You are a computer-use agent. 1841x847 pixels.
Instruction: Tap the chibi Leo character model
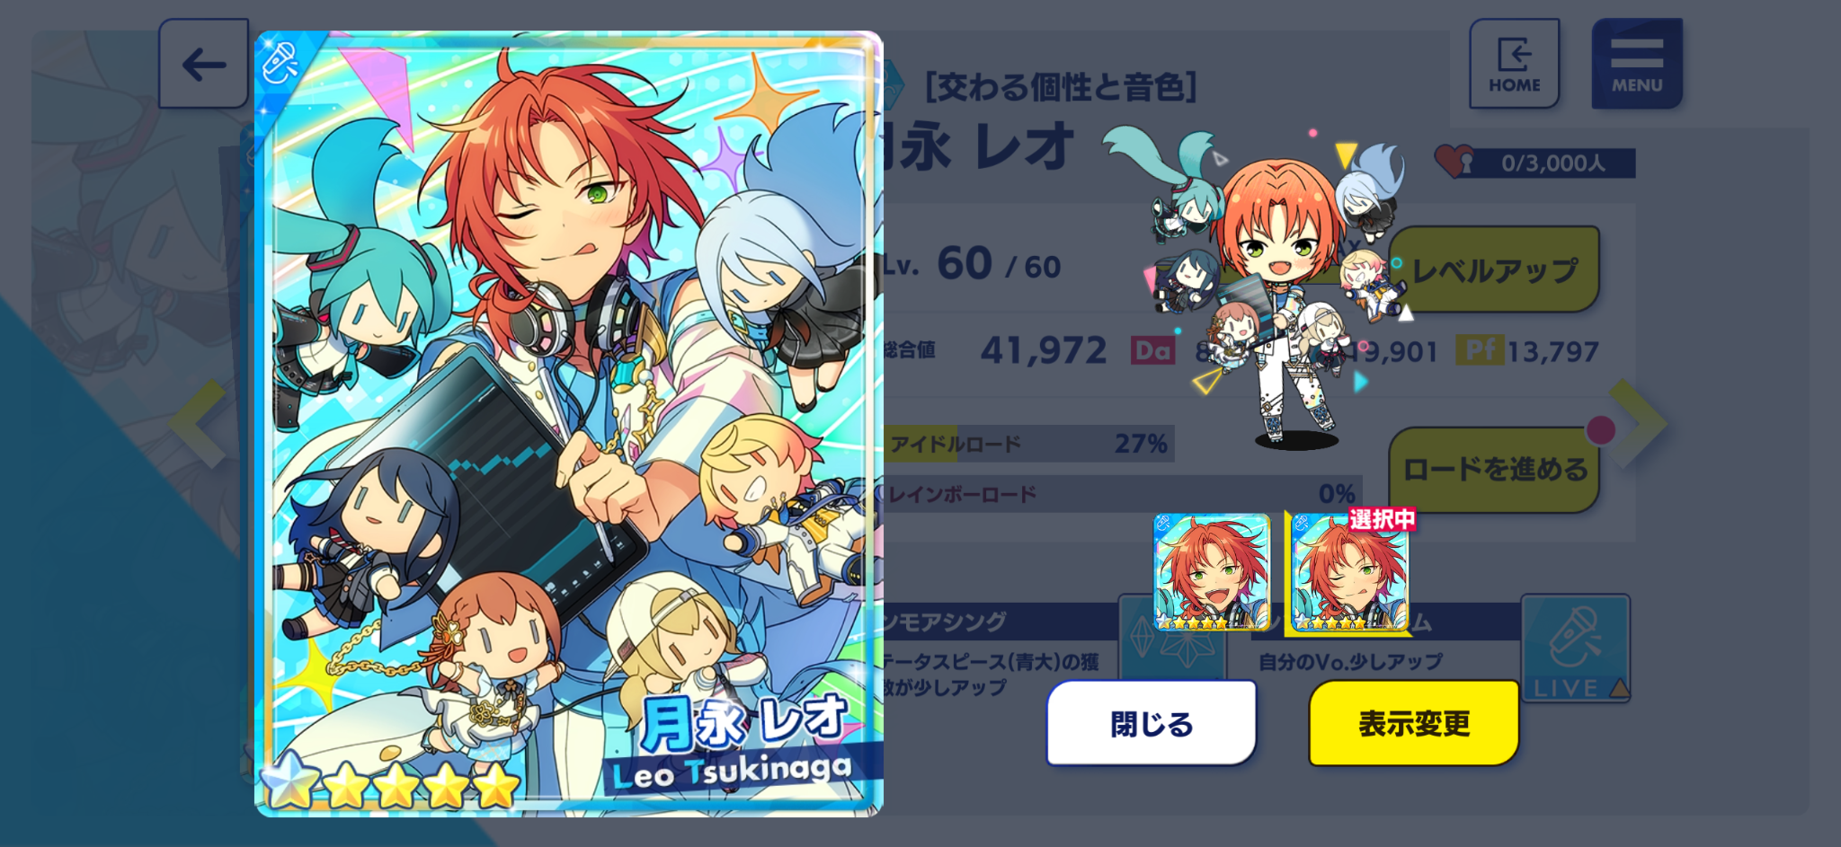click(x=1285, y=287)
